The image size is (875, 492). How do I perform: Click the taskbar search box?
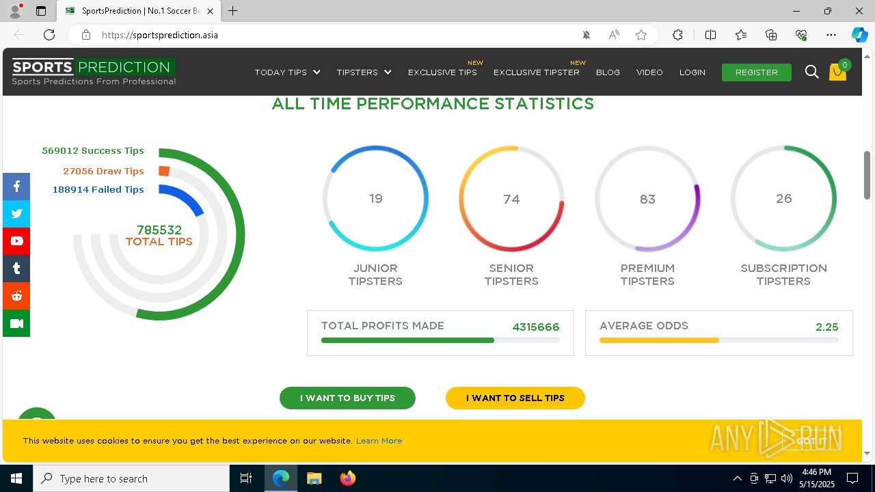coord(131,478)
